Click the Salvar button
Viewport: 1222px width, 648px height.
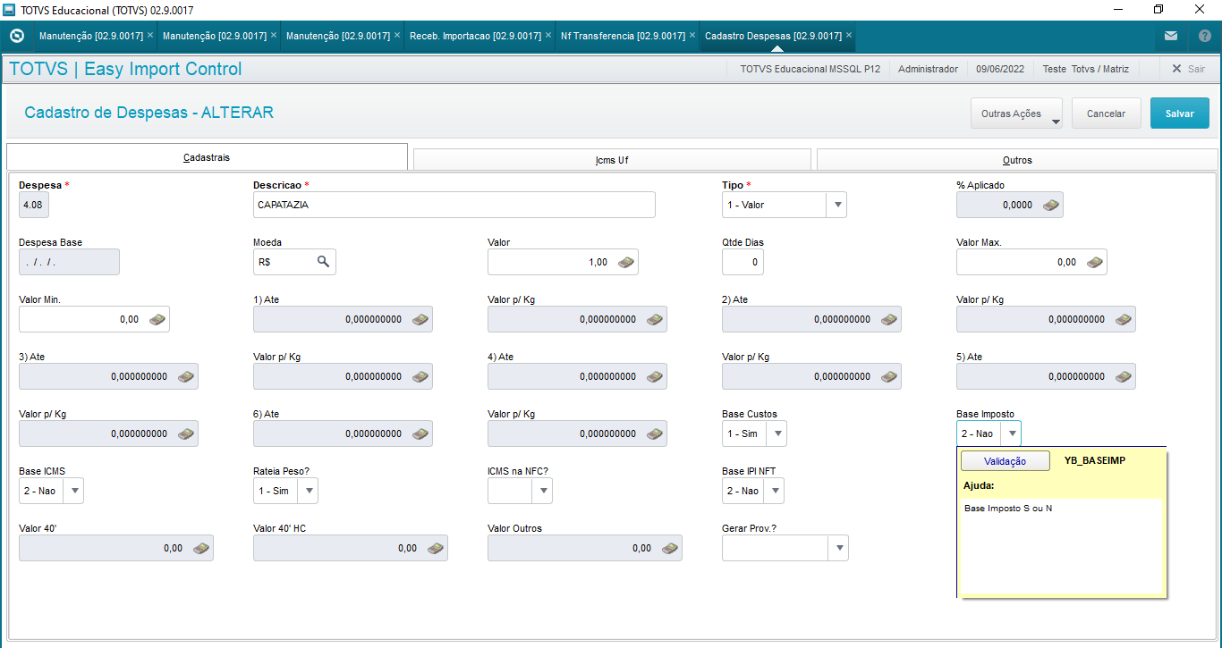tap(1179, 114)
